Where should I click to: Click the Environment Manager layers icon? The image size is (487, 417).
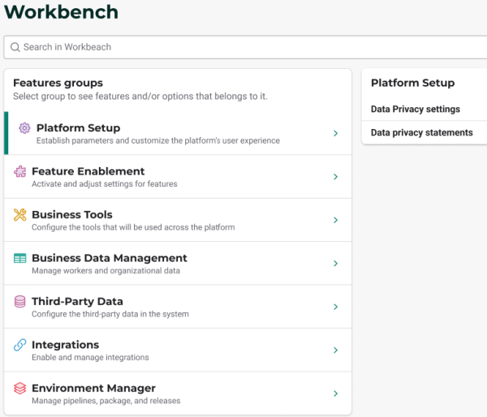pyautogui.click(x=19, y=389)
